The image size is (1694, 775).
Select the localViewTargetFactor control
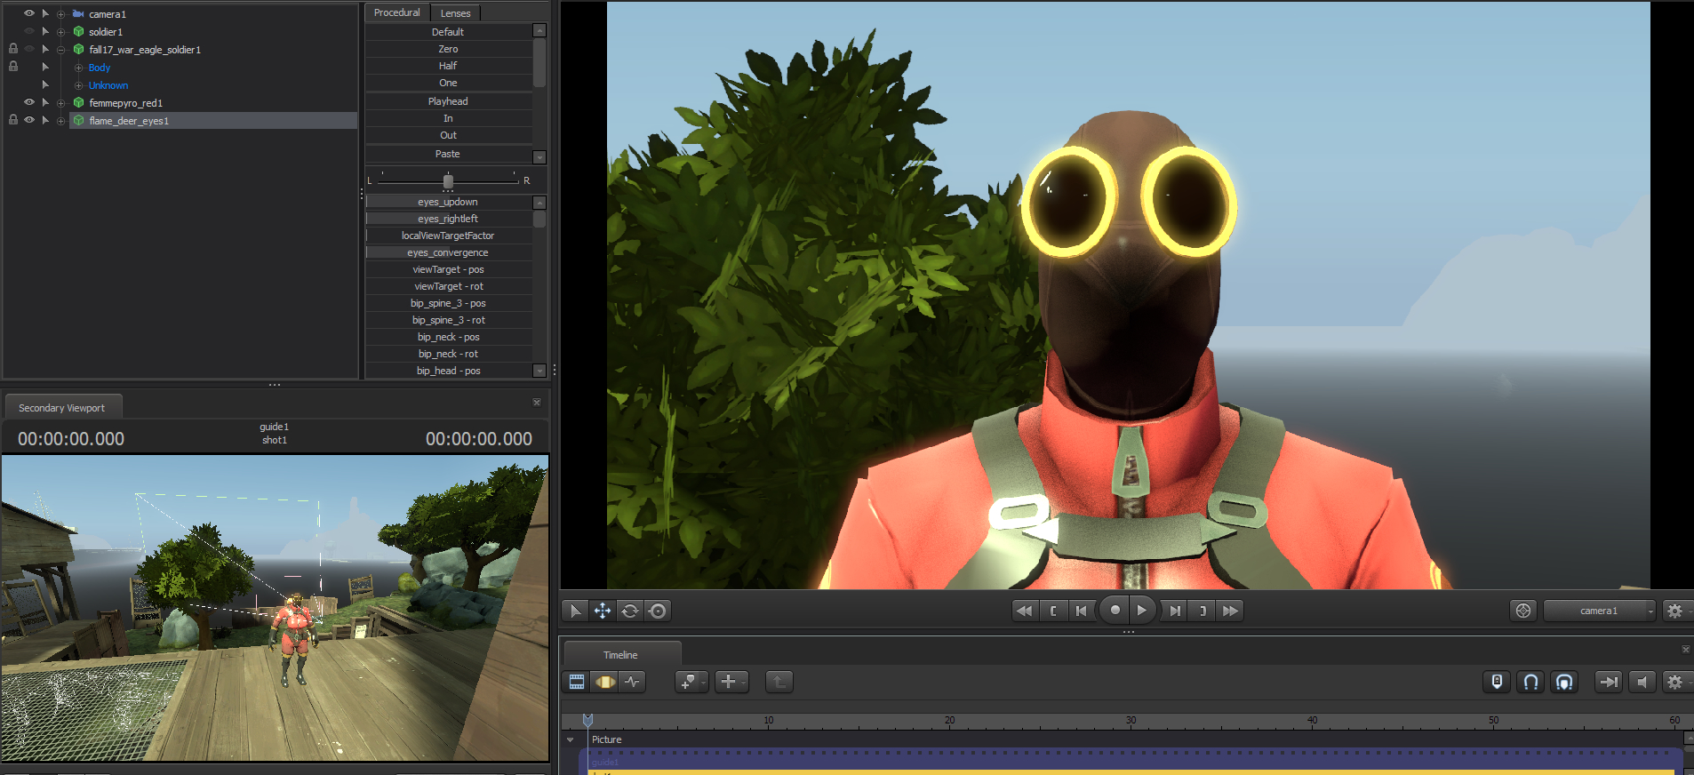449,236
